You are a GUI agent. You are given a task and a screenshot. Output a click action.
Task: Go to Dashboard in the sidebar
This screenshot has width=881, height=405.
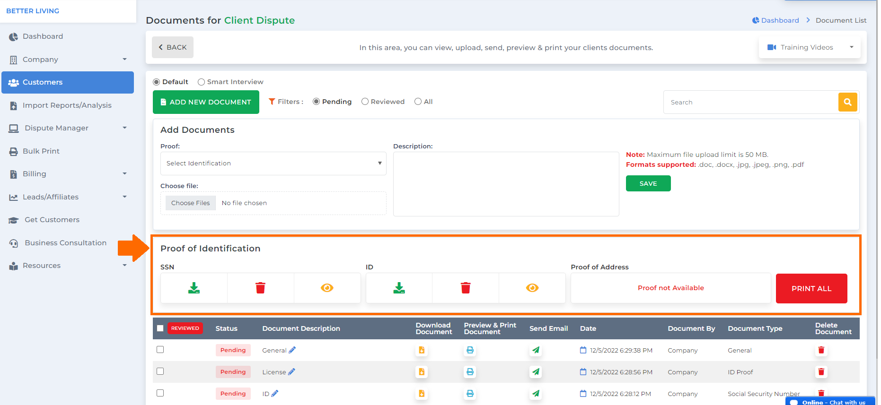click(68, 36)
